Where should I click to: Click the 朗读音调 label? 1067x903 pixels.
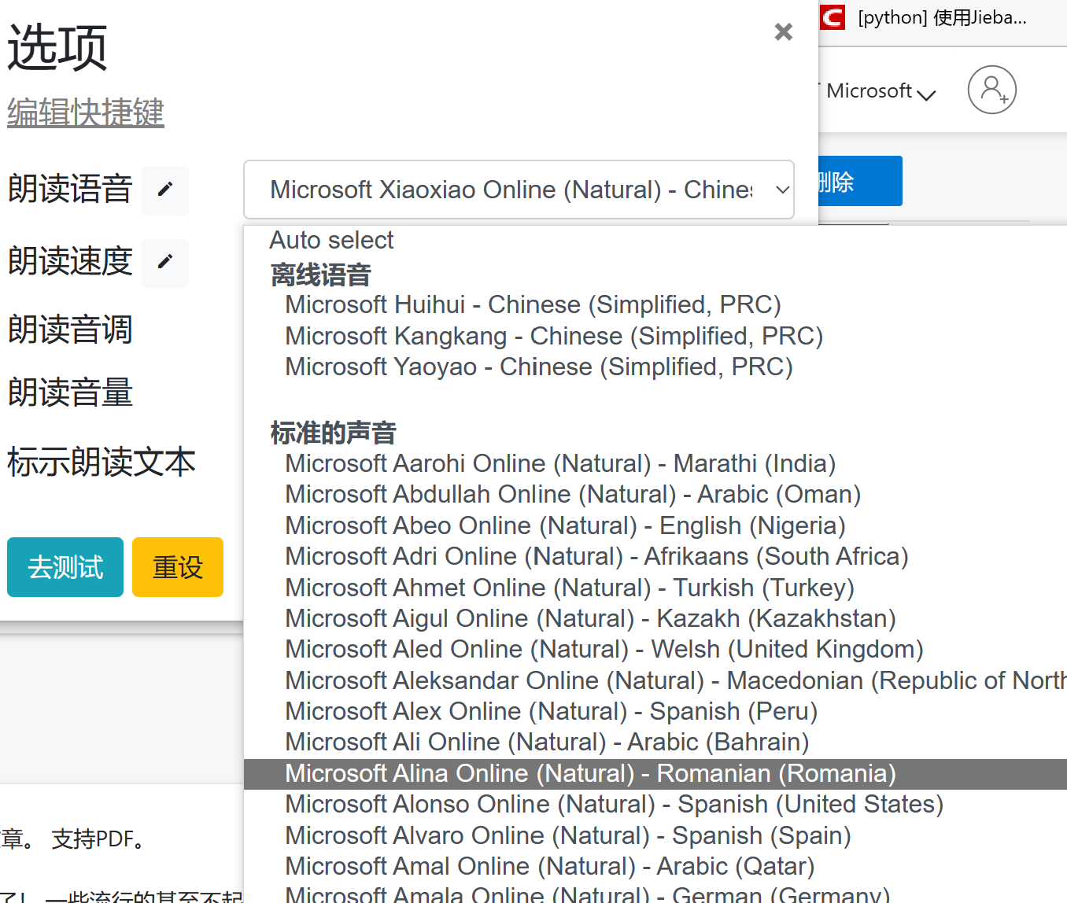70,330
